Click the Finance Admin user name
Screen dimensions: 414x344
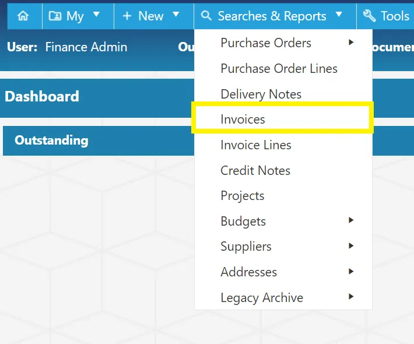click(86, 47)
